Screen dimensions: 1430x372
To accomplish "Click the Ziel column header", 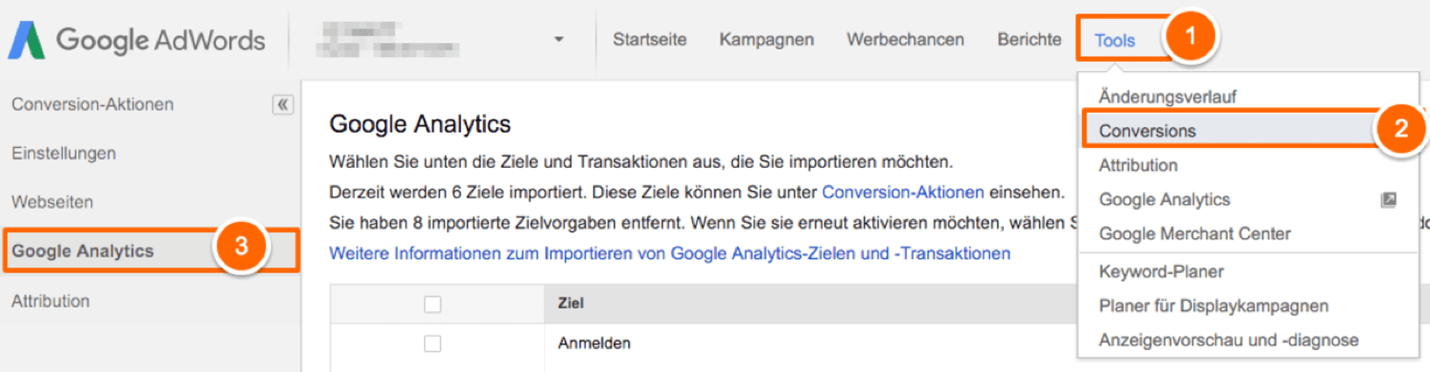I will pos(570,304).
